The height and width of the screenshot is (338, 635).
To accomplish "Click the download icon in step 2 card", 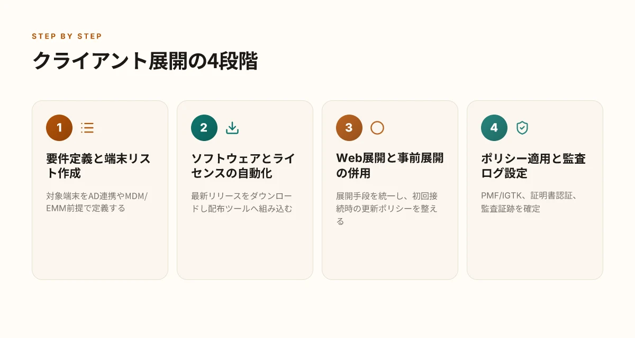I will 232,128.
